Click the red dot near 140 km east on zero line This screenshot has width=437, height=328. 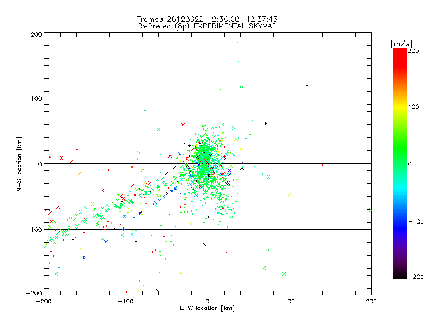tap(322, 165)
